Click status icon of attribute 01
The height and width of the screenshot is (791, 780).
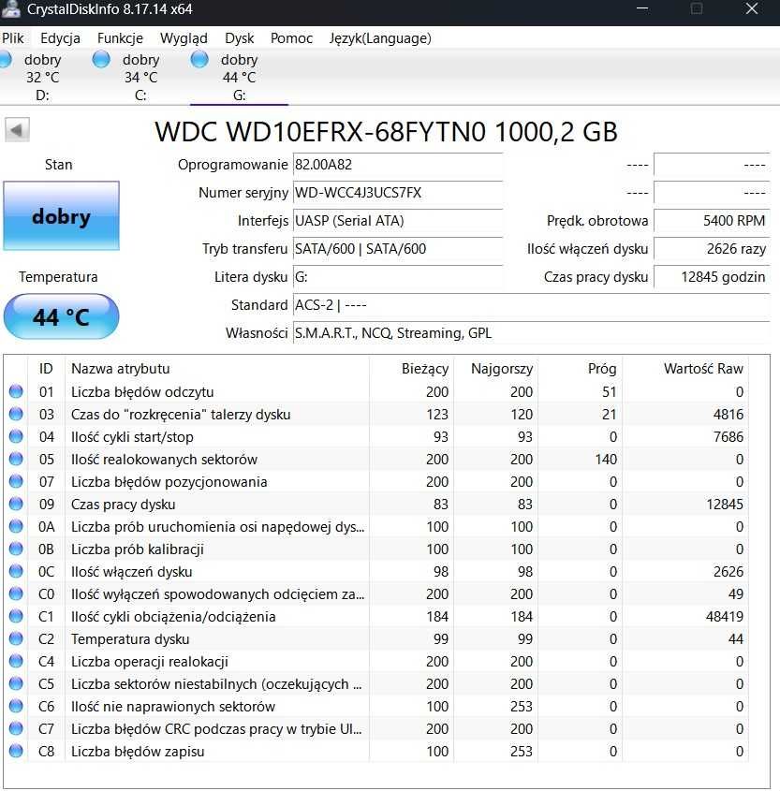pyautogui.click(x=16, y=391)
